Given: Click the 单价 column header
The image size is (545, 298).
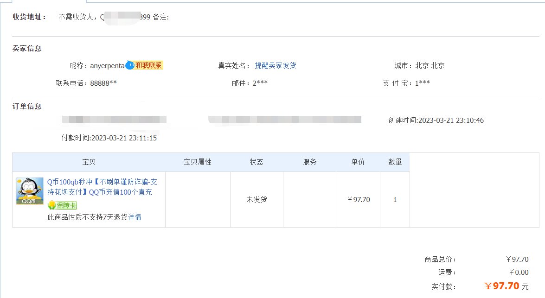Looking at the screenshot, I should point(358,162).
